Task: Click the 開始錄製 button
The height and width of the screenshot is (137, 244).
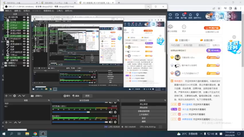Action: point(144,108)
